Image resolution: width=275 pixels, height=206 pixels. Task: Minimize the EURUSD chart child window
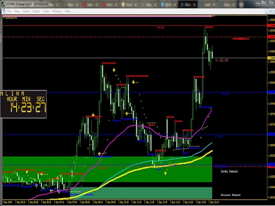(267, 12)
